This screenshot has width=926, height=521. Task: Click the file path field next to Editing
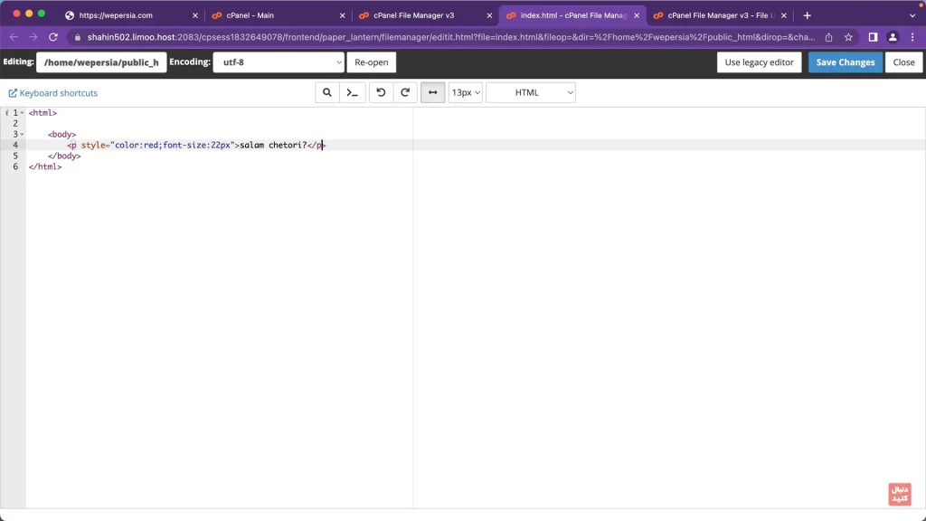click(101, 62)
